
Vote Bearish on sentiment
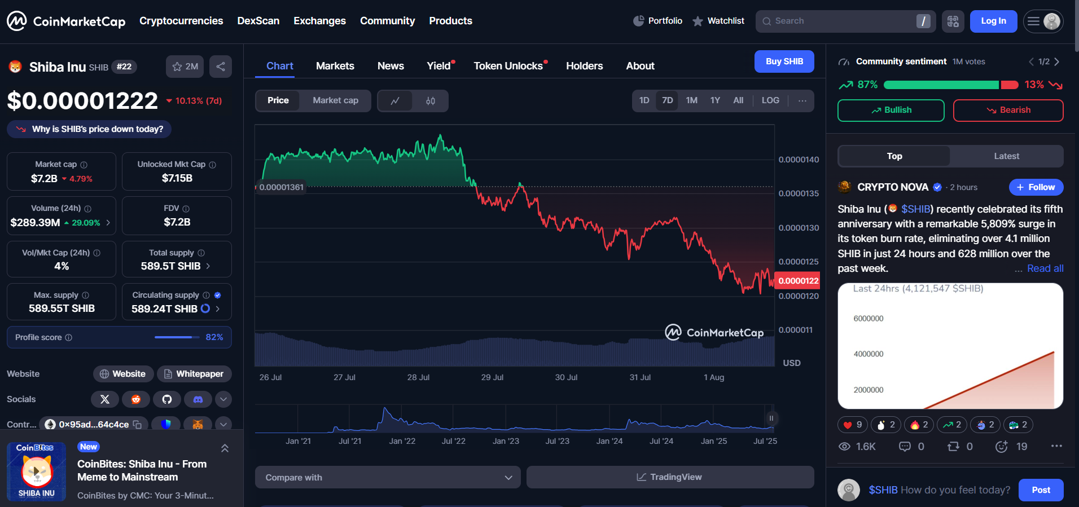coord(1008,111)
